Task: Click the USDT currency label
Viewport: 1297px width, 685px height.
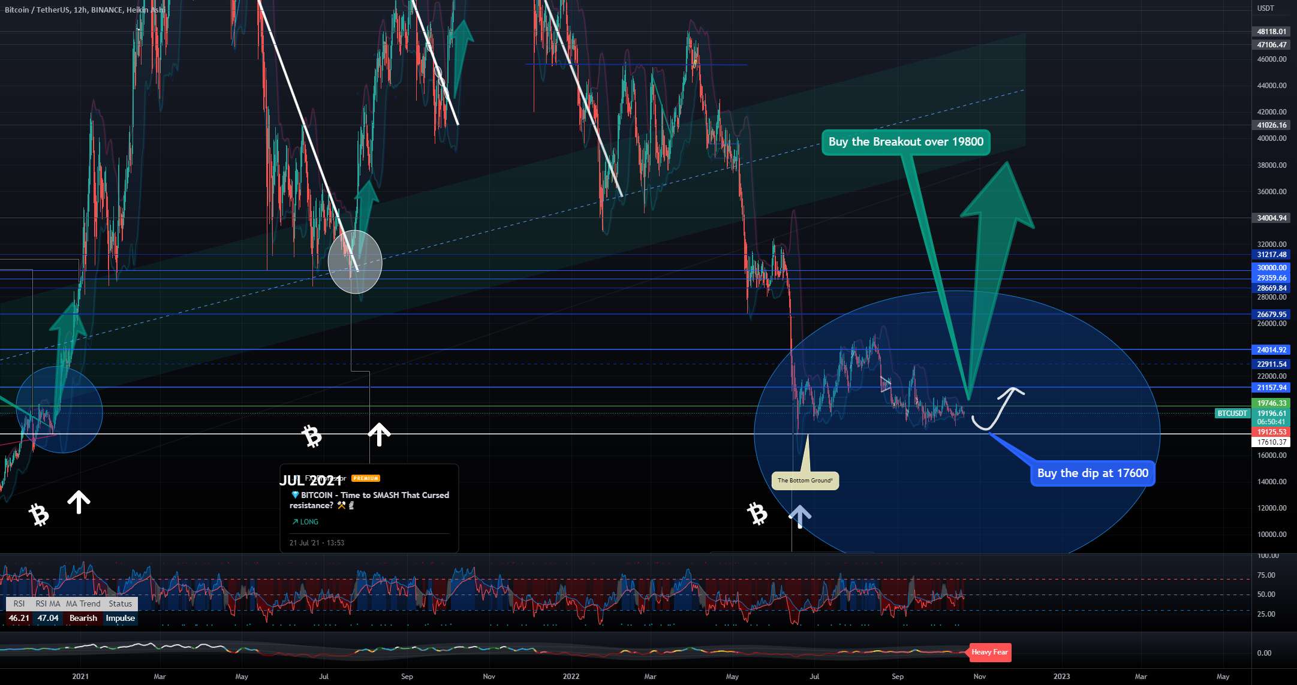Action: 1265,8
